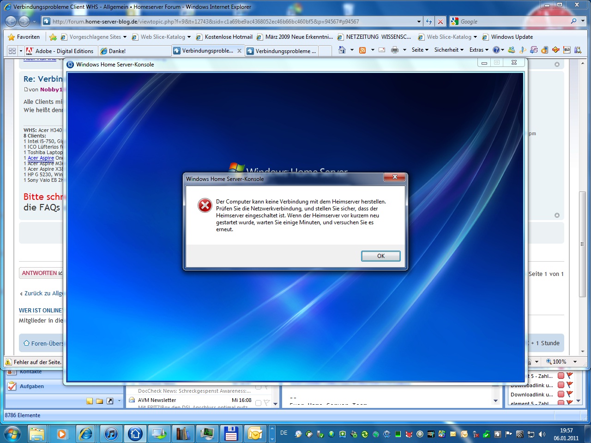Screen dimensions: 591x443
Task: Open Windows Media Player taskbar icon
Action: coord(61,434)
